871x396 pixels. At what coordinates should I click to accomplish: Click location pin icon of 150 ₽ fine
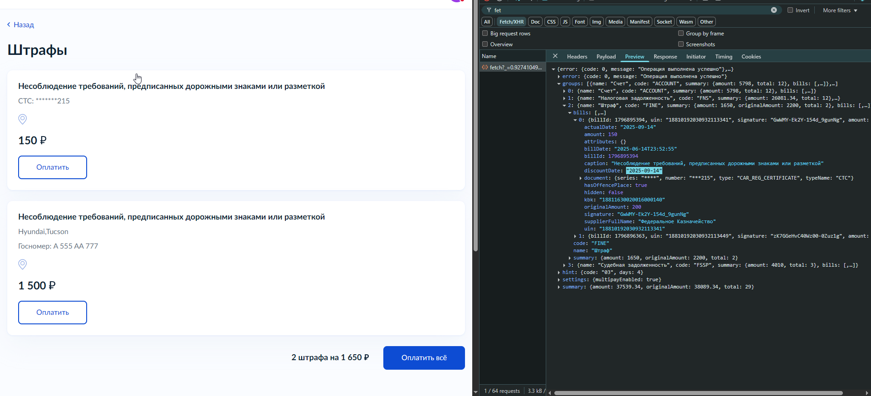pos(22,119)
